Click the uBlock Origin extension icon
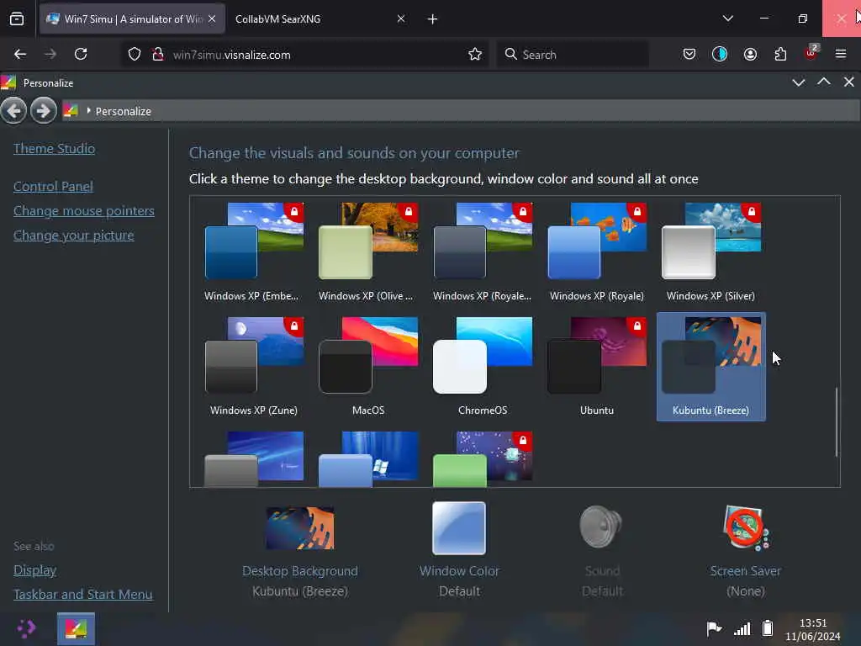Image resolution: width=861 pixels, height=646 pixels. (811, 53)
